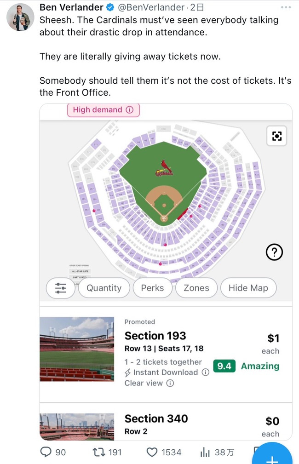Like the tweet with 1534 likes
This screenshot has width=299, height=464.
(x=152, y=452)
